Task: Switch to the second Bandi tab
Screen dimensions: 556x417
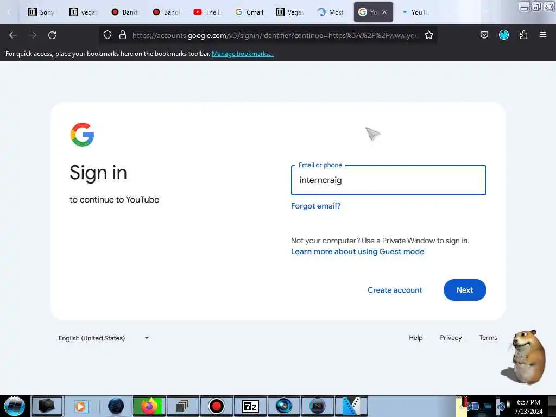Action: [166, 12]
